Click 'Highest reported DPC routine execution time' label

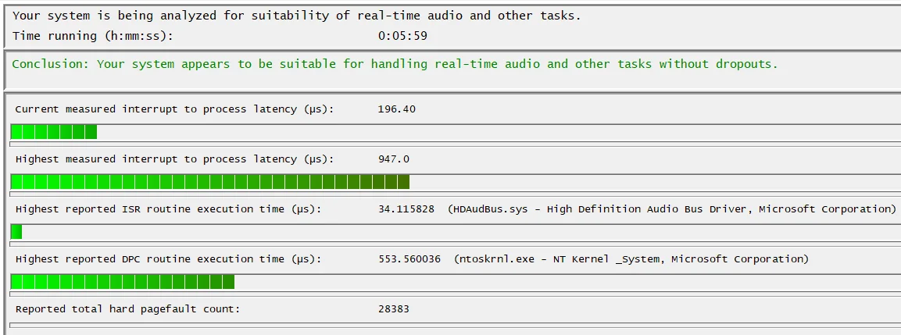click(x=168, y=258)
